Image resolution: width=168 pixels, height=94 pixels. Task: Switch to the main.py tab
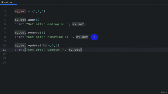click(8, 2)
